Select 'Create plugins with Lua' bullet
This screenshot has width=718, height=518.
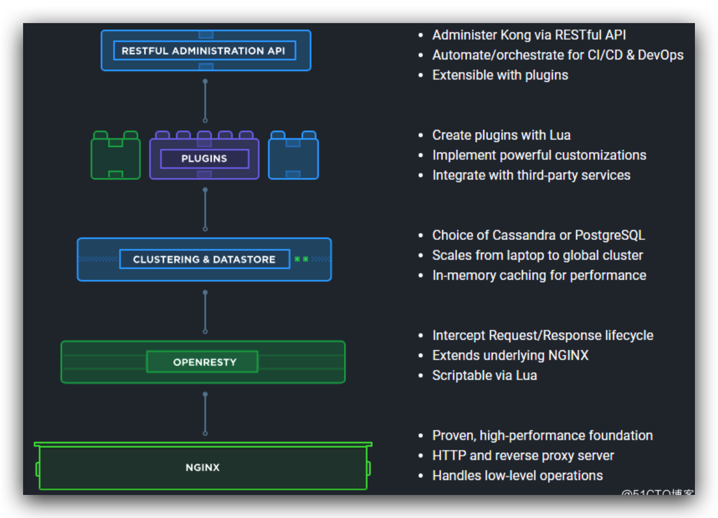tap(501, 136)
